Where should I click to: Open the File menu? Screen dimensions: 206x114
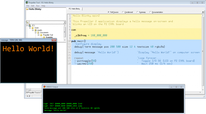(28, 6)
